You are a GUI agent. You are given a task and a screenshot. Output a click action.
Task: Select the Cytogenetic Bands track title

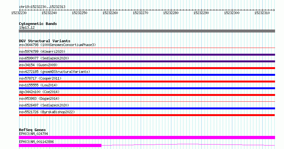pyautogui.click(x=38, y=24)
